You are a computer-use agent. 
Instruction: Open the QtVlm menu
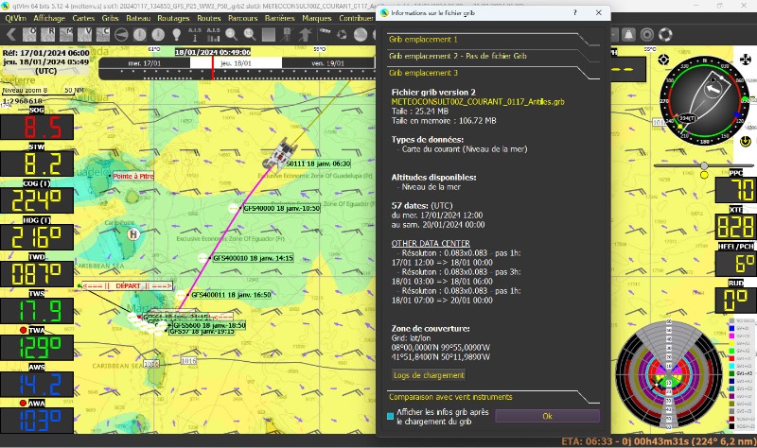[15, 18]
